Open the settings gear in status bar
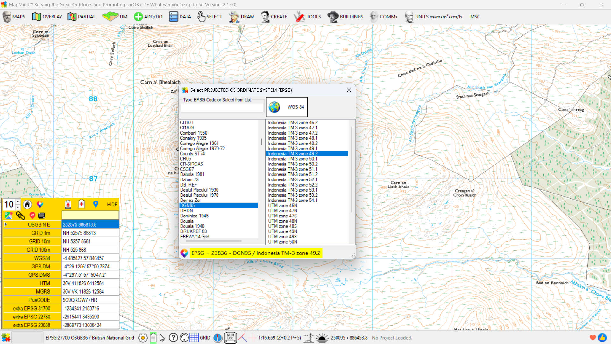The width and height of the screenshot is (611, 344). (143, 338)
